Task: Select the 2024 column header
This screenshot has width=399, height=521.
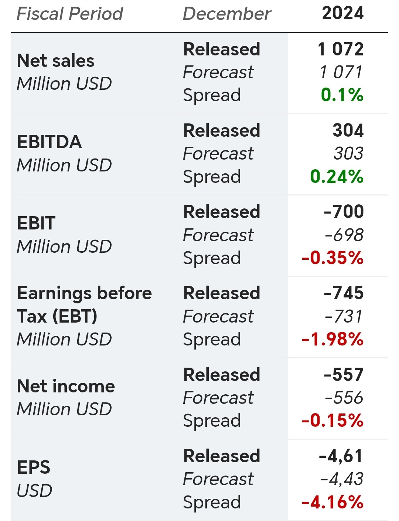Action: 342,13
